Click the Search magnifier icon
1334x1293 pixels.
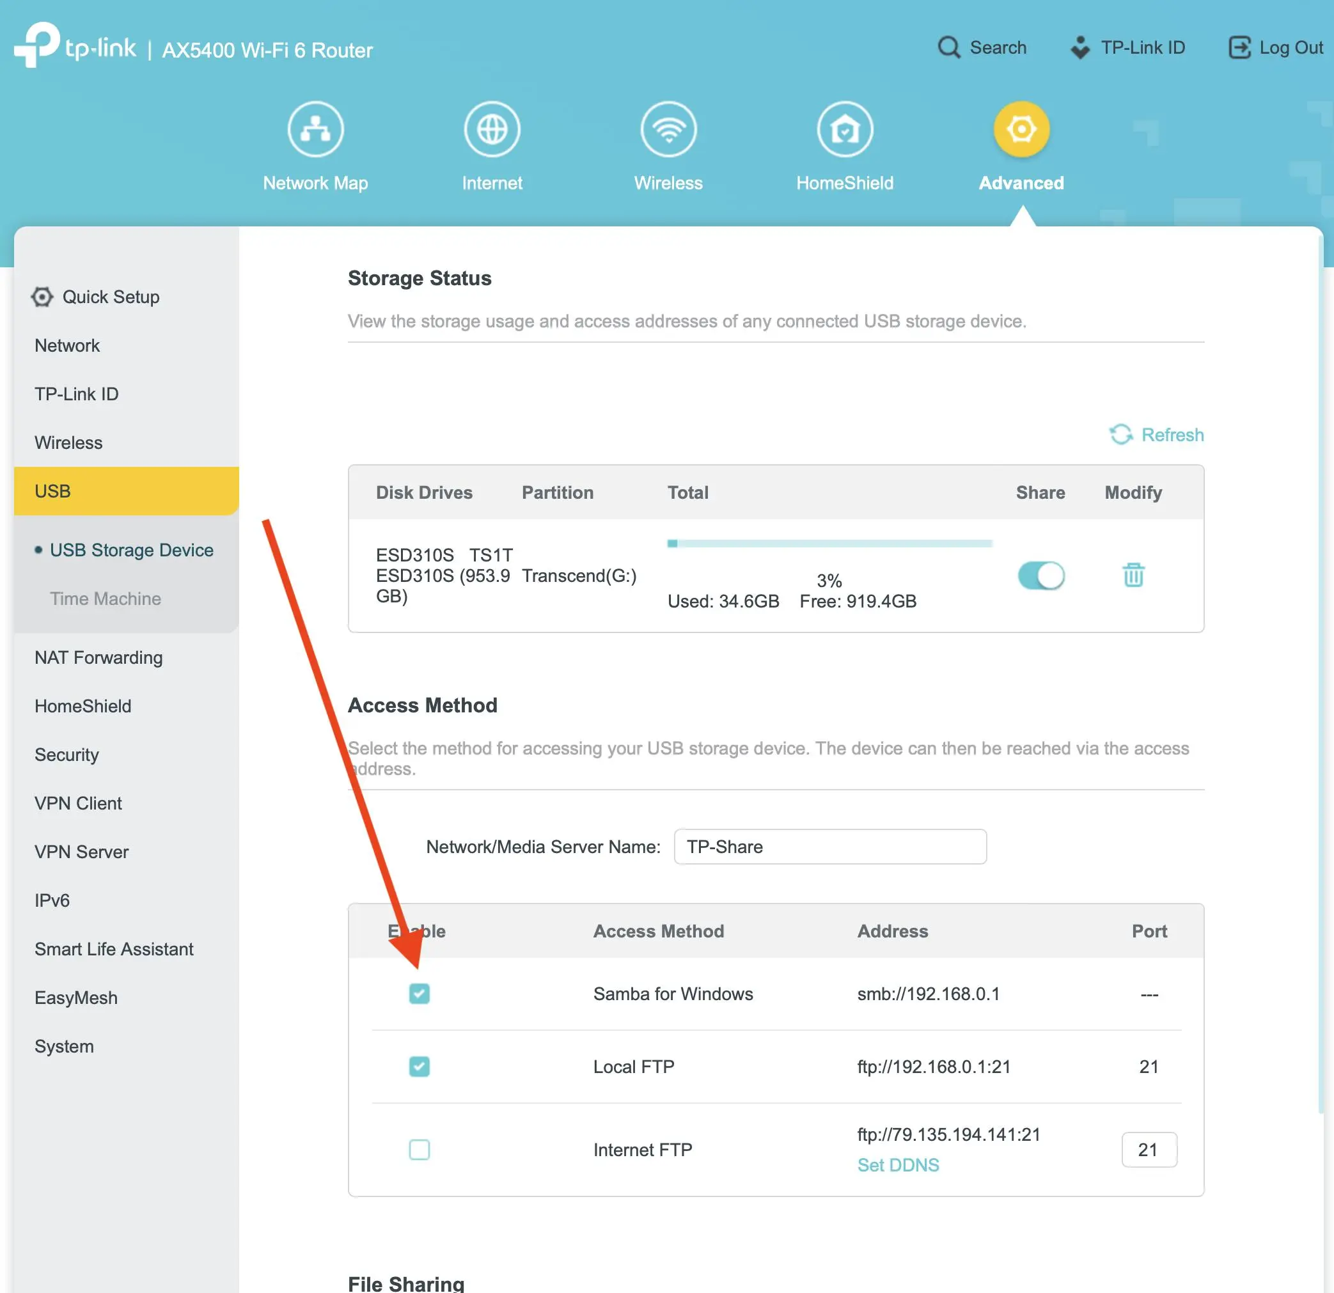949,47
